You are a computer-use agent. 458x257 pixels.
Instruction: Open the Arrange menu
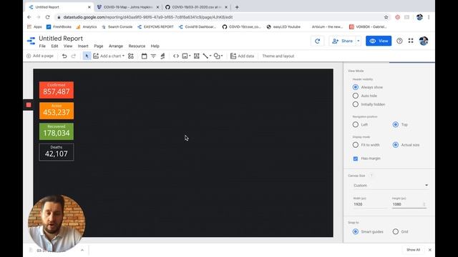click(x=116, y=46)
